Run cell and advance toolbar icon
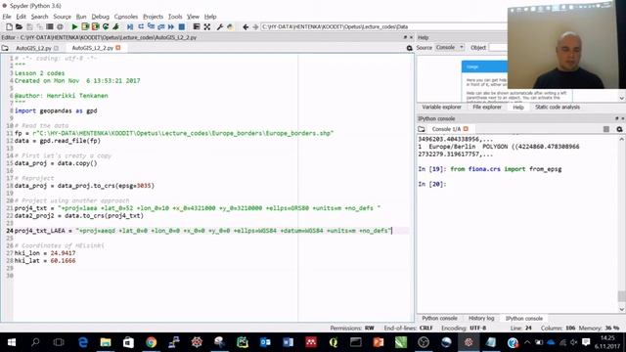Image resolution: width=626 pixels, height=352 pixels. 95,26
